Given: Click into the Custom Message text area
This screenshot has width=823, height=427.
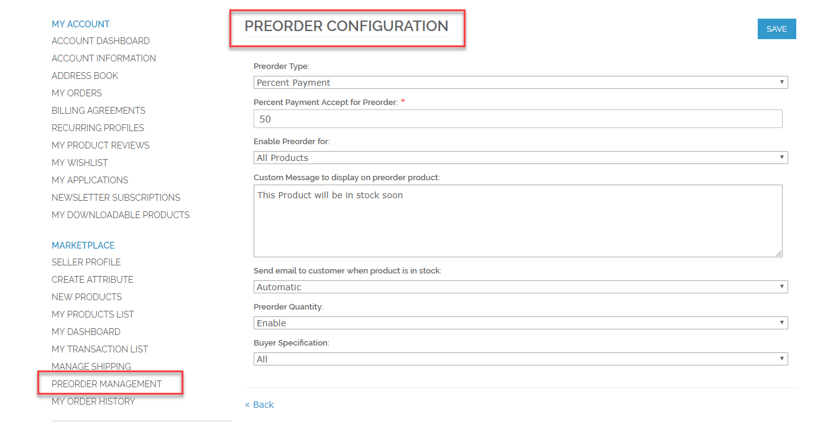Looking at the screenshot, I should (517, 221).
